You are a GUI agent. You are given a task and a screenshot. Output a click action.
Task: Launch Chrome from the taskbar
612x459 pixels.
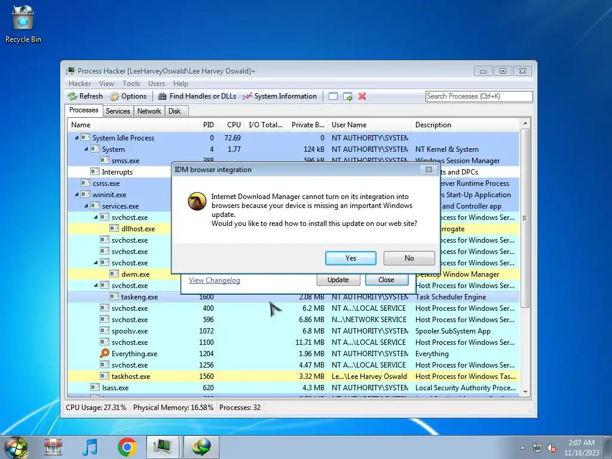coord(127,447)
